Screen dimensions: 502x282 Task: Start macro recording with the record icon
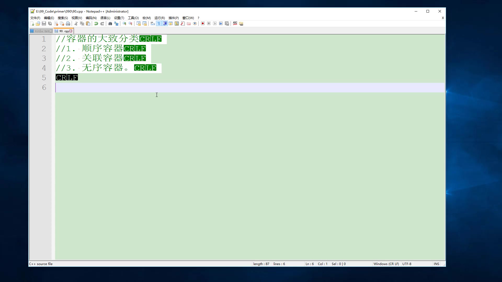pos(203,23)
